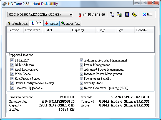161x120 pixels.
Task: Click the Capacity column header
Action: tap(83, 30)
